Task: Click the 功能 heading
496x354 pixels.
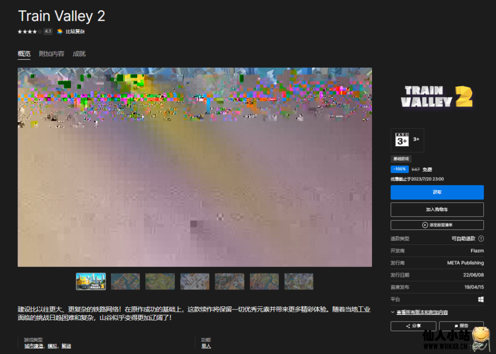Action: tap(206, 340)
